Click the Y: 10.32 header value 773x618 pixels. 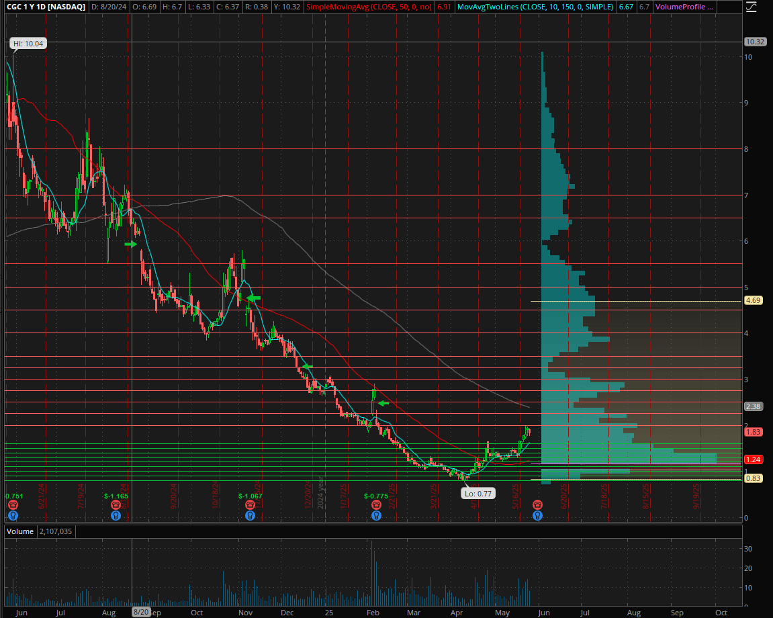coord(287,7)
